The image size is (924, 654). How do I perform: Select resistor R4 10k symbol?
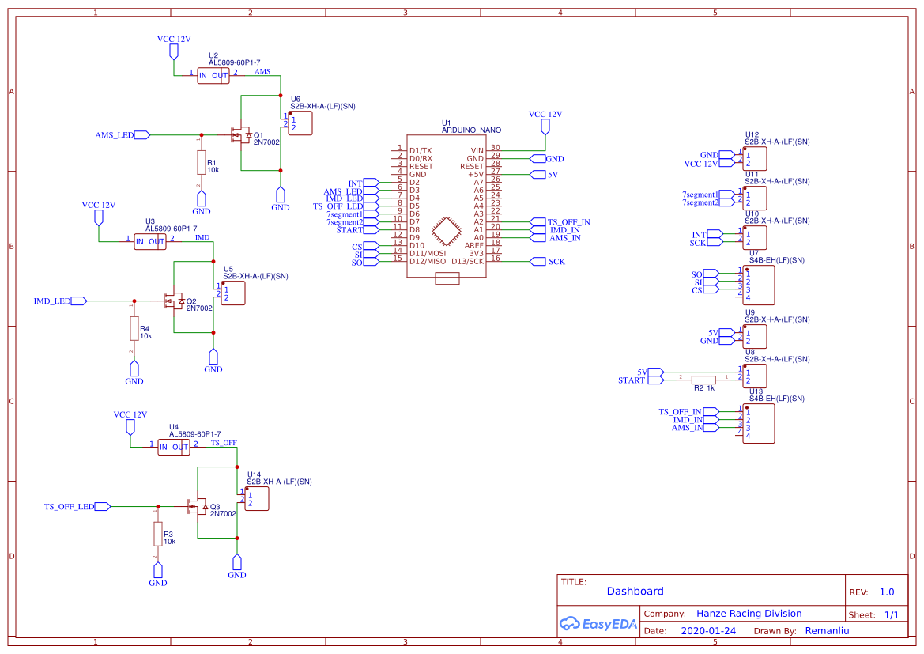click(134, 328)
